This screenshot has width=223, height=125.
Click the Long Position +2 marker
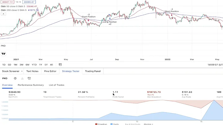(x=110, y=22)
